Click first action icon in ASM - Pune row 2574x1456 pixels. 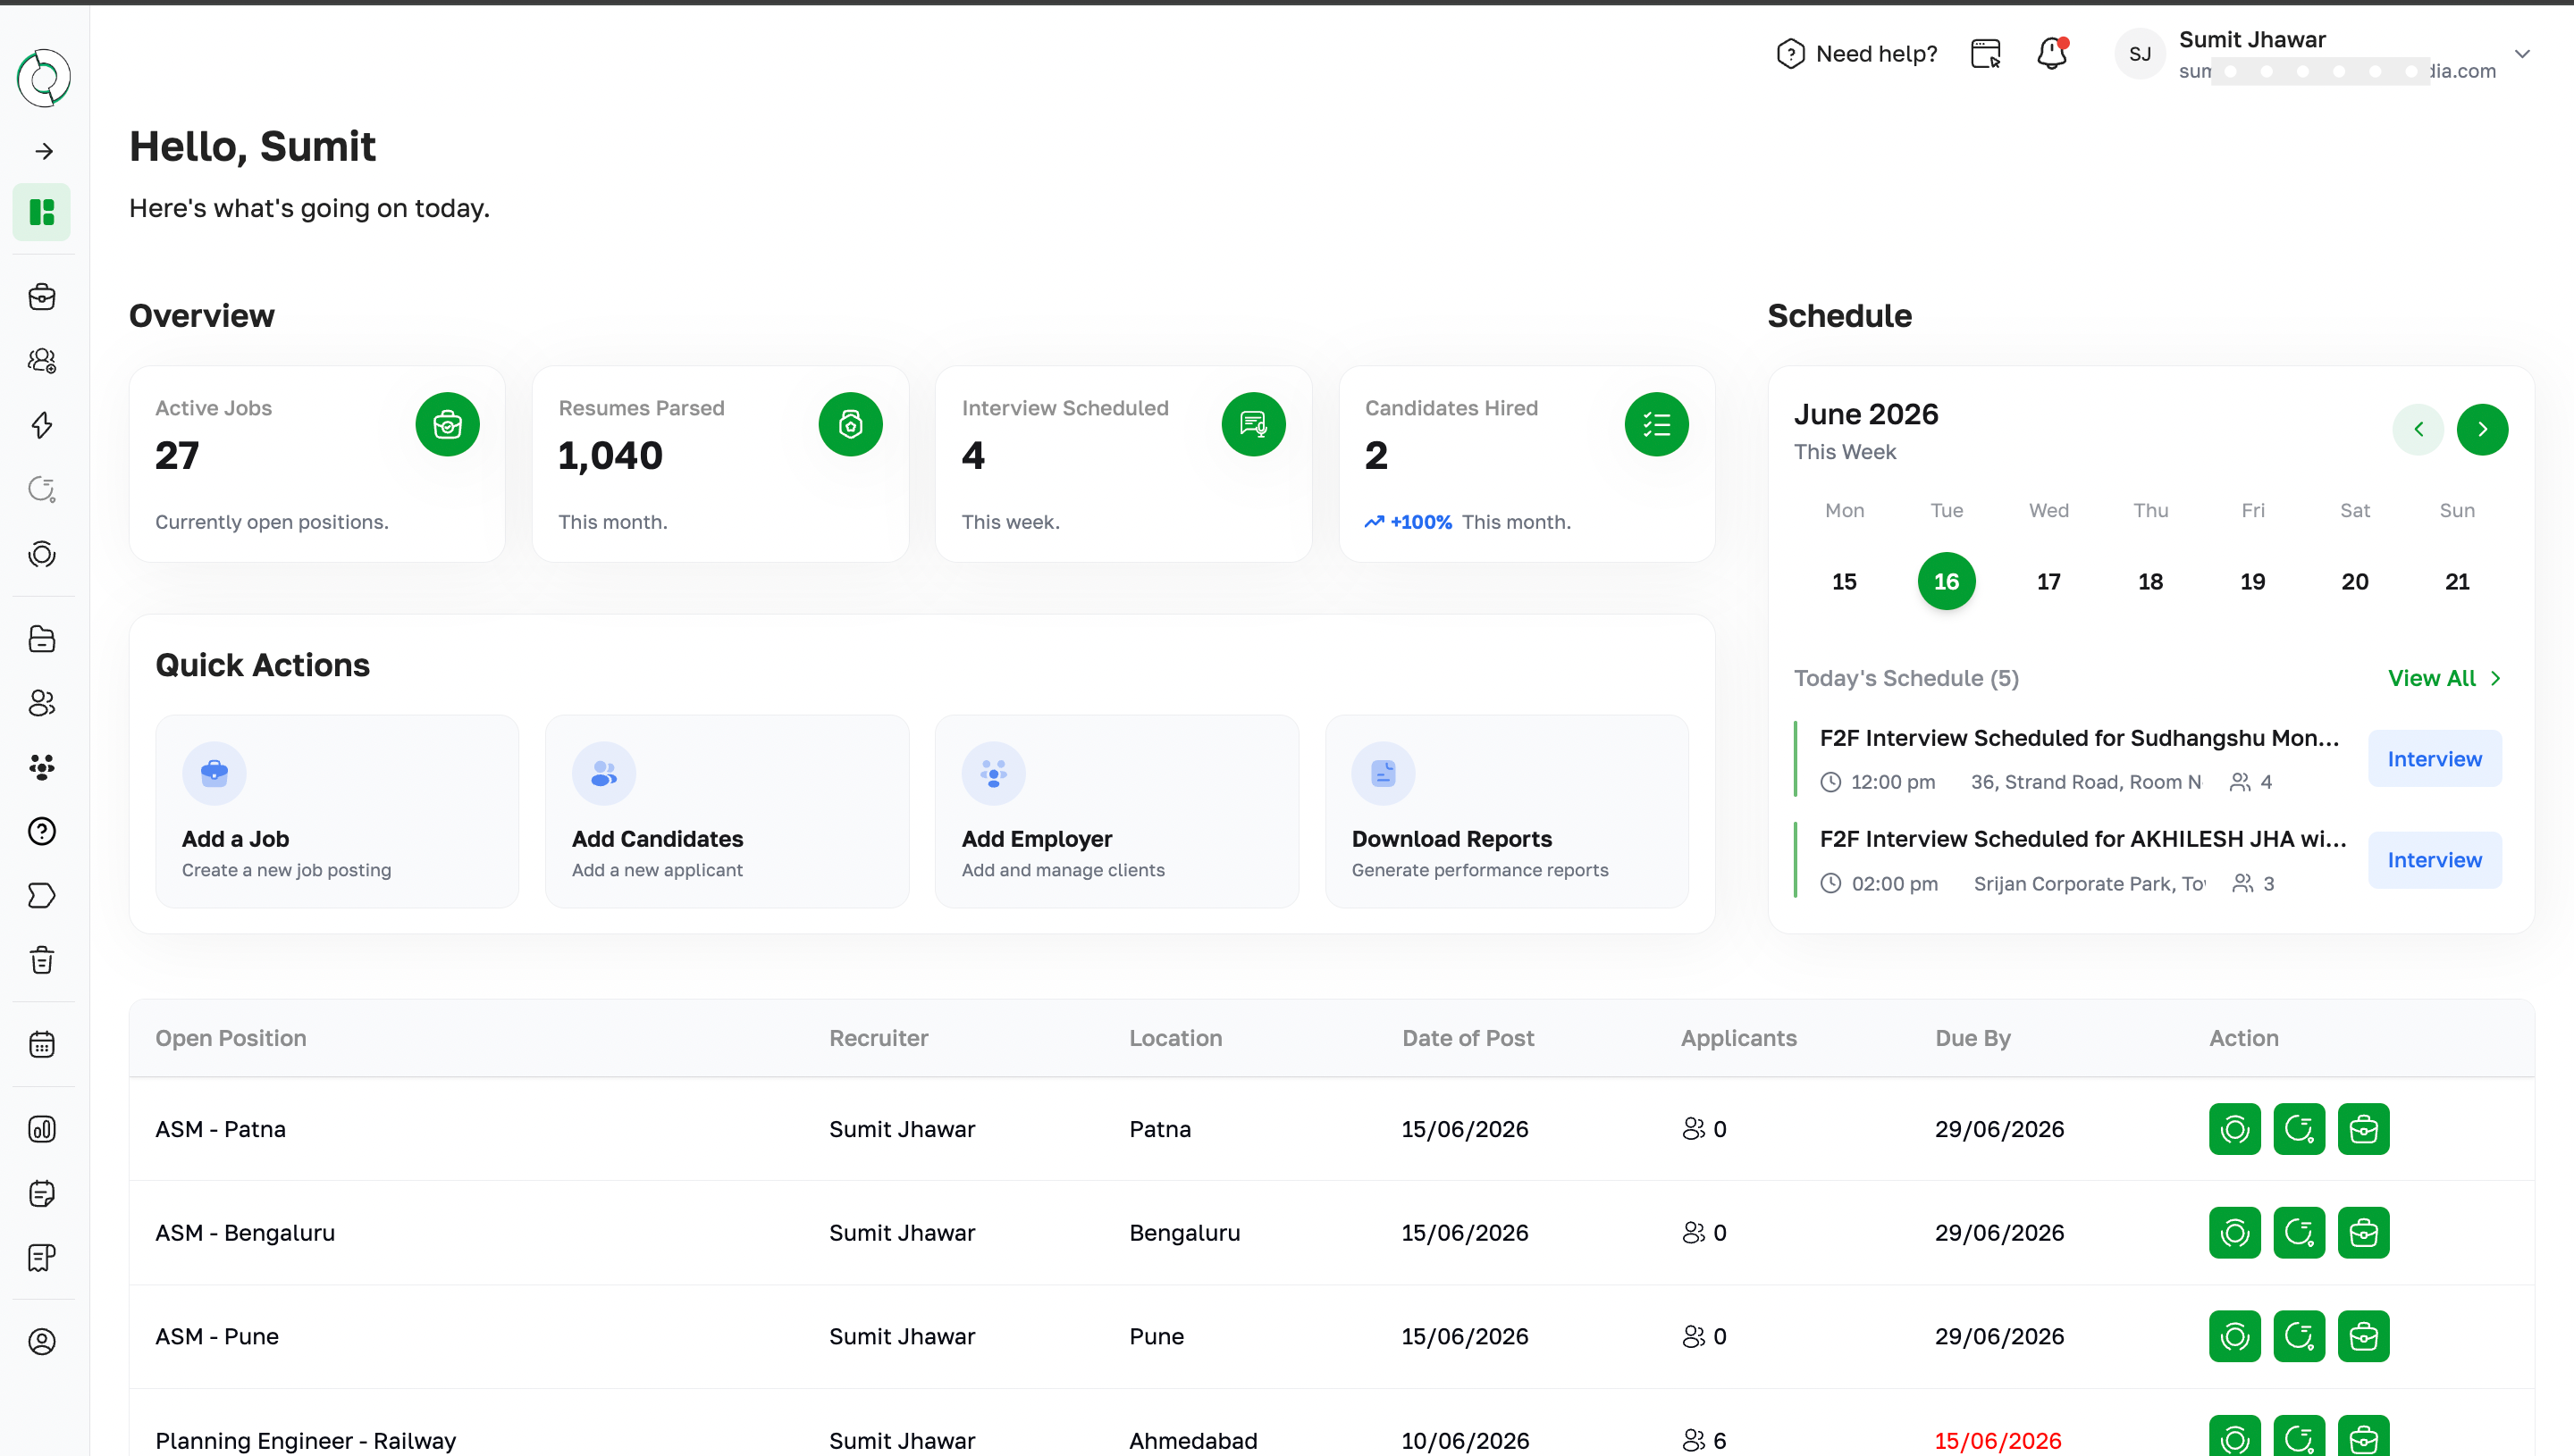(2235, 1337)
